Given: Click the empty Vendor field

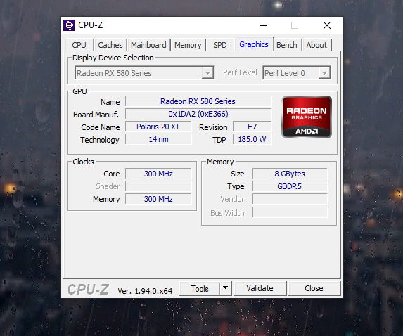Looking at the screenshot, I should [x=290, y=199].
